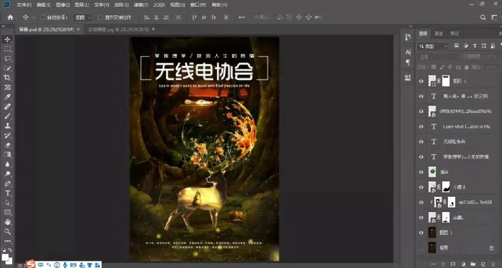Toggle the show transform controls checkbox
This screenshot has width=502, height=268.
click(x=100, y=17)
